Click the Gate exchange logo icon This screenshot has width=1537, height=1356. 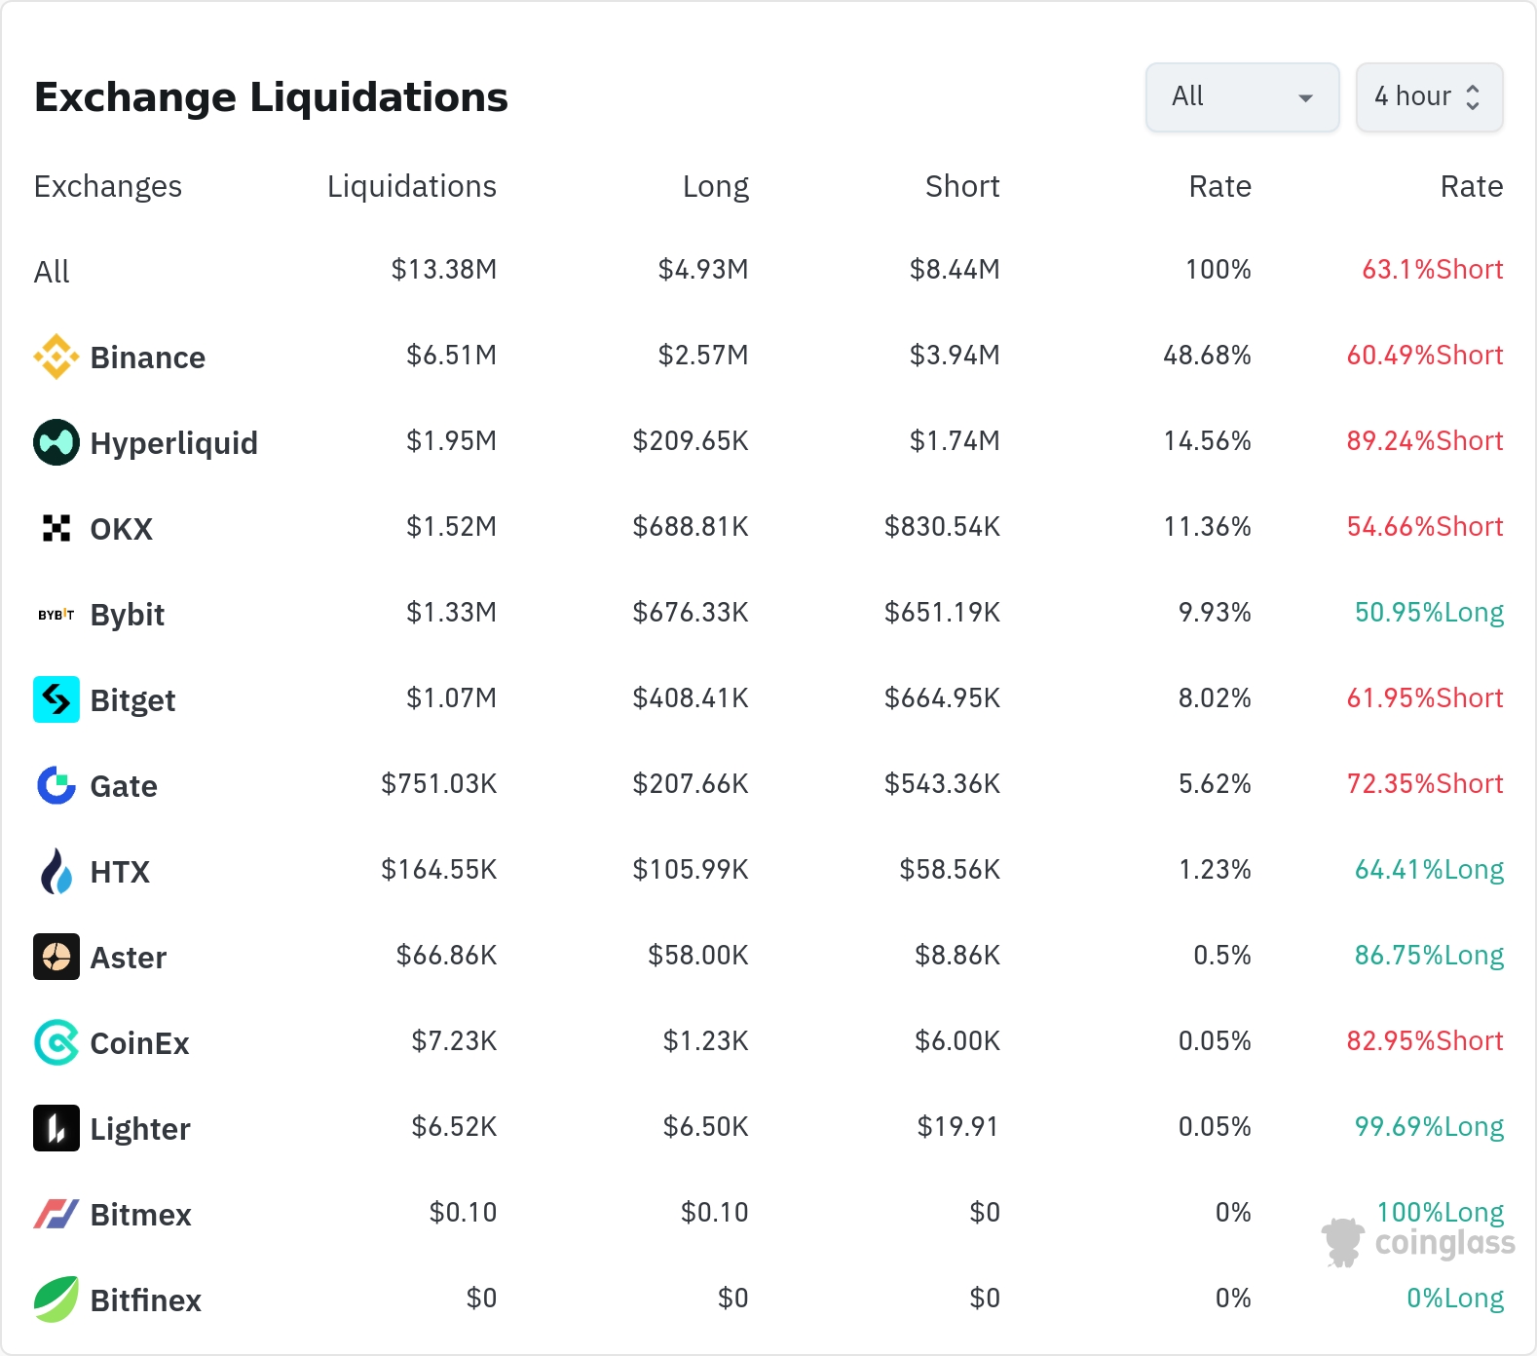tap(56, 785)
